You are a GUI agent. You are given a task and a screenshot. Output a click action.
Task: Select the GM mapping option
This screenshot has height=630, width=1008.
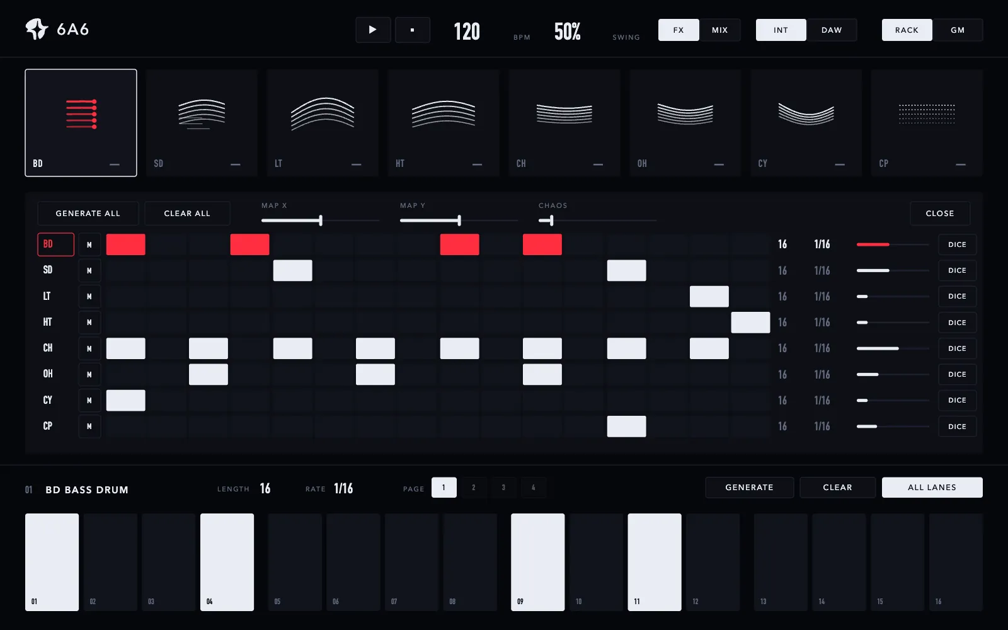pos(958,30)
